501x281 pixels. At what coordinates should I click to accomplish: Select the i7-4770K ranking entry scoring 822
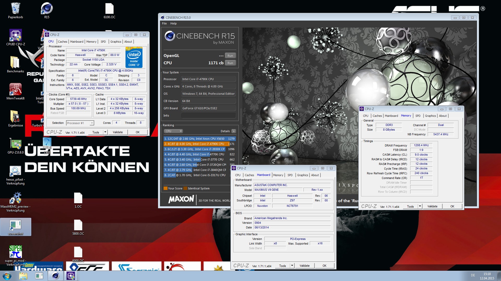(x=200, y=154)
